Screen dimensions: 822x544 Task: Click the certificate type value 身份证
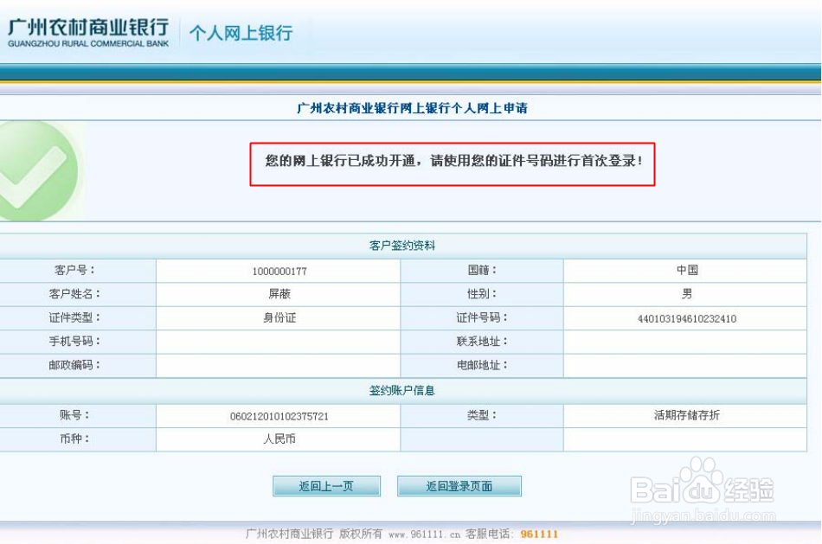click(x=279, y=317)
